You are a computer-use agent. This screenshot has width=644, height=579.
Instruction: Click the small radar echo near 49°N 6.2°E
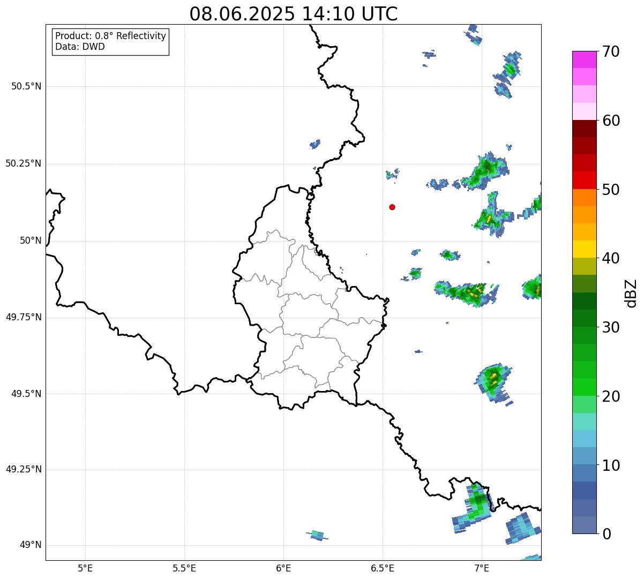(x=317, y=535)
